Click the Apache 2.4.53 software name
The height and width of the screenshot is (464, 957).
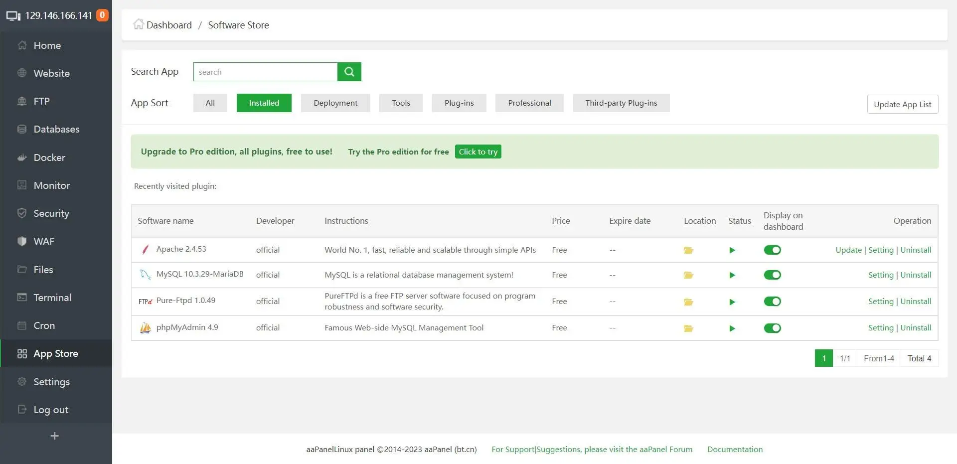(181, 249)
